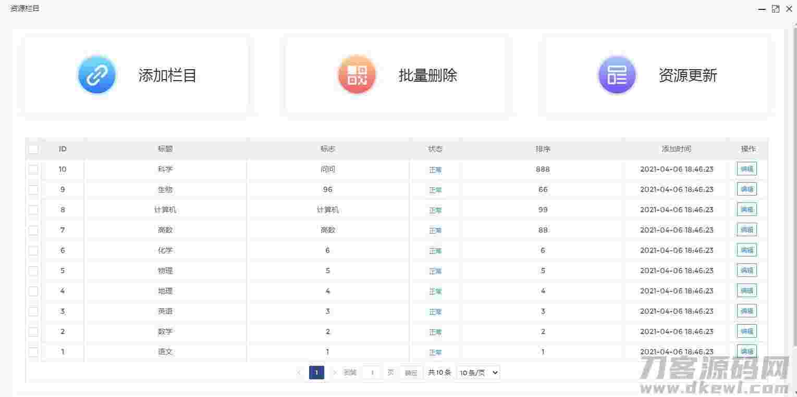
Task: Click the 正常 status in the 生物 row
Action: coord(435,190)
